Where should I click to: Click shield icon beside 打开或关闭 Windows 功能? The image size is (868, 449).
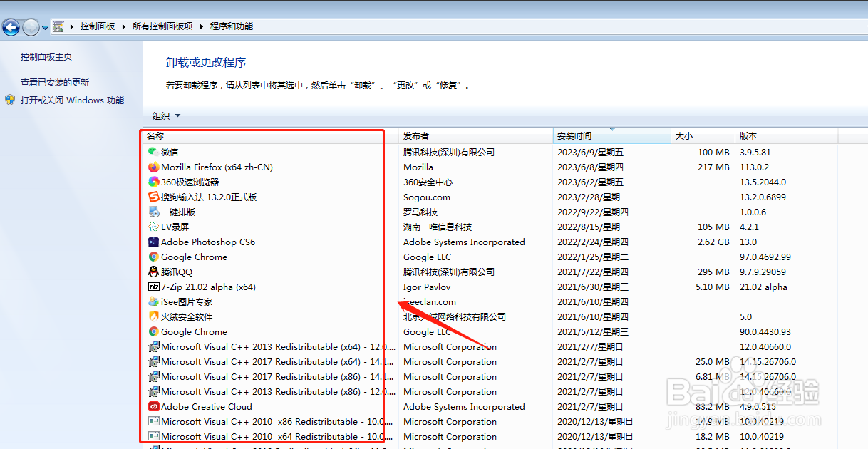[10, 100]
